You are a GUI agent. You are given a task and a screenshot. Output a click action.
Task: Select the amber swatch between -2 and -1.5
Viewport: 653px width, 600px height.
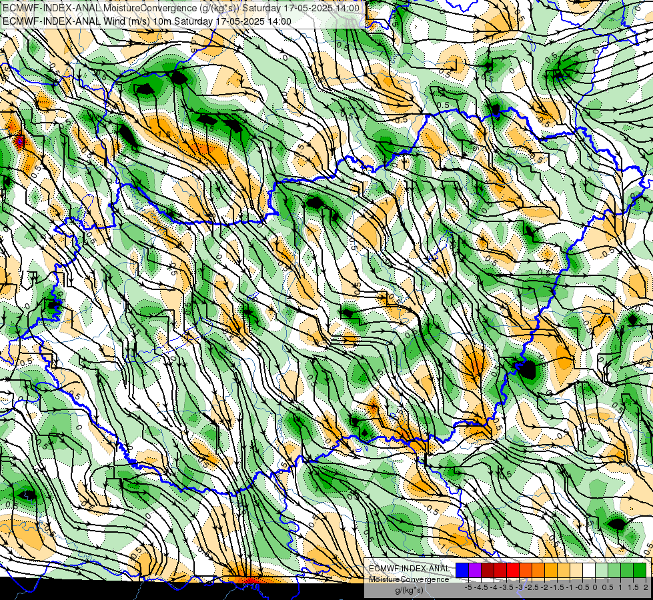[x=550, y=571]
